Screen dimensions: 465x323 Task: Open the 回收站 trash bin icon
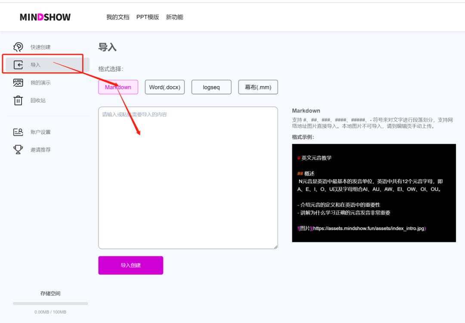click(18, 100)
